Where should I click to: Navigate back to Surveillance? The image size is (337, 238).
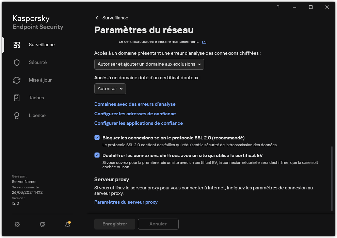click(x=112, y=18)
